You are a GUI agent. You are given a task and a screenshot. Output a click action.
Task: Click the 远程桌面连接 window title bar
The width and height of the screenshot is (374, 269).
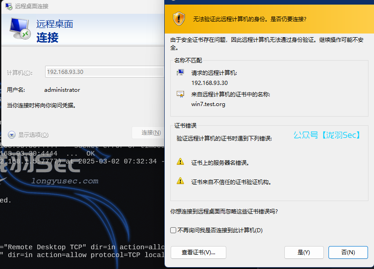pyautogui.click(x=83, y=6)
